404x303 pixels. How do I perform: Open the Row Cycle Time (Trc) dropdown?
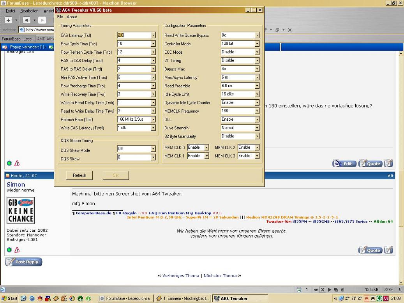point(153,44)
